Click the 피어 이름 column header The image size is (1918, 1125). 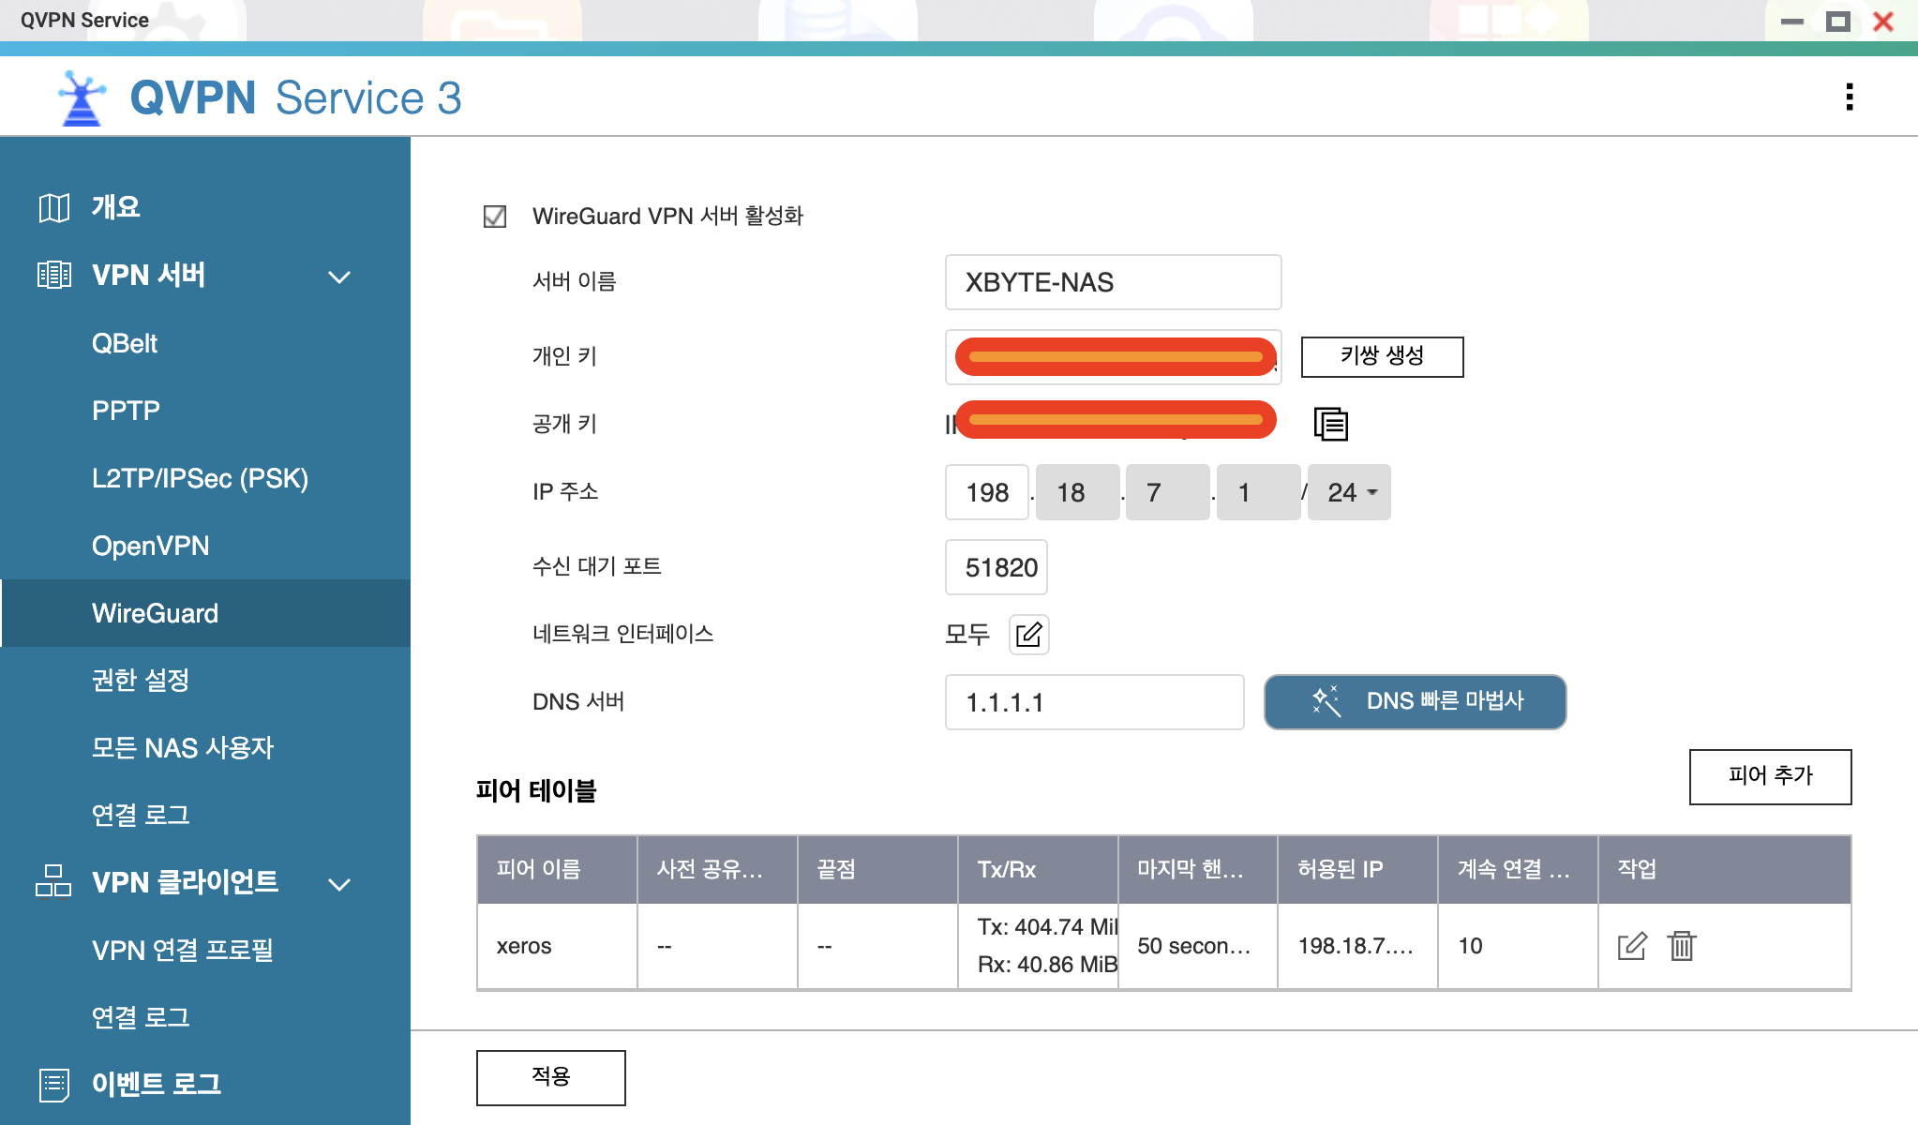click(x=557, y=870)
